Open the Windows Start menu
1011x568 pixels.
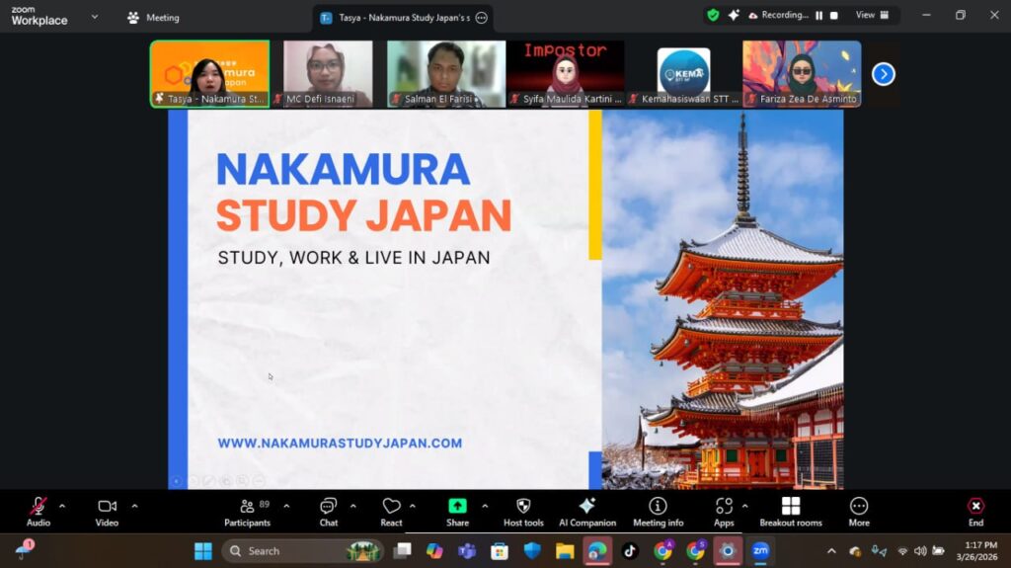[203, 550]
